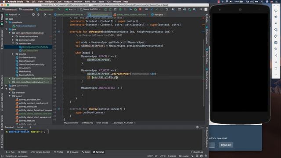Screen dimensions: 281x158
Task: Open the Logcat tool window
Action: [x=73, y=152]
